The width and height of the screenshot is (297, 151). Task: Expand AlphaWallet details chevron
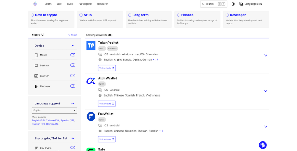click(x=266, y=91)
